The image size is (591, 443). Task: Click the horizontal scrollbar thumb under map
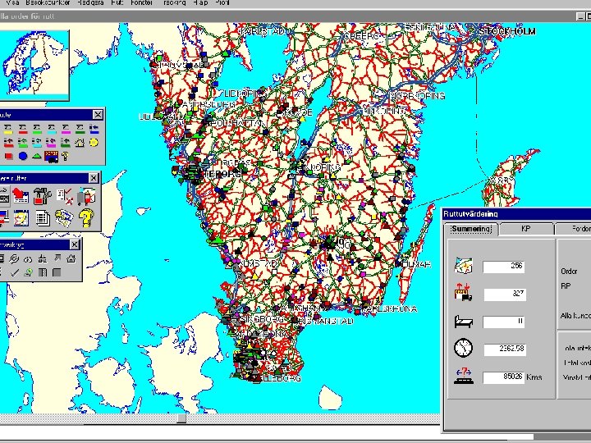[181, 418]
